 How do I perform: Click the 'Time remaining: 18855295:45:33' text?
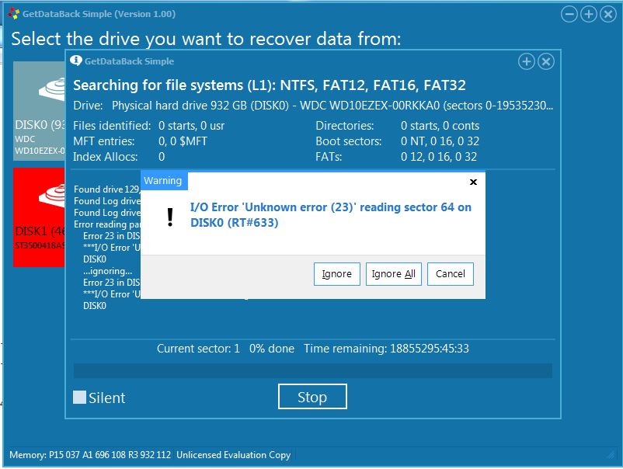[x=386, y=349]
